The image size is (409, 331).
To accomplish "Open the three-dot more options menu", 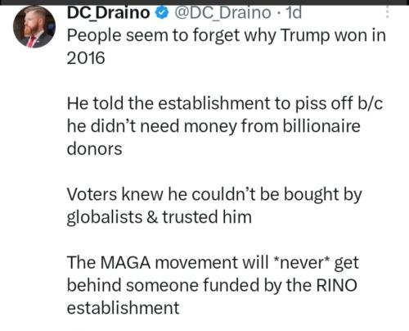I will point(387,12).
